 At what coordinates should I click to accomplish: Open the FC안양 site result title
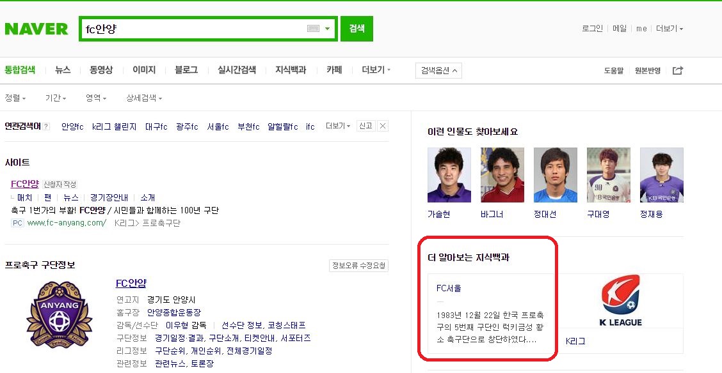point(25,184)
